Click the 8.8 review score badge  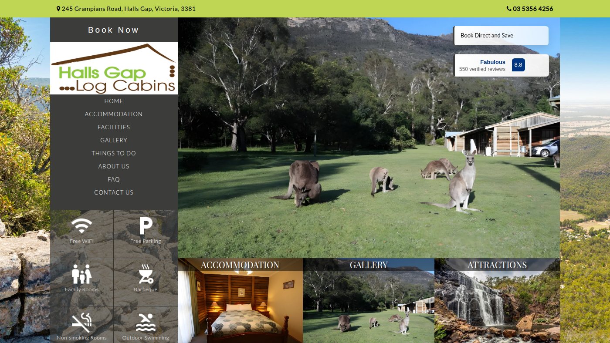518,65
